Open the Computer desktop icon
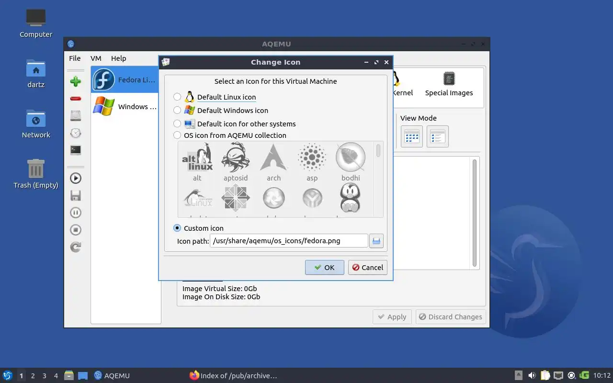This screenshot has height=383, width=613. coord(36,23)
